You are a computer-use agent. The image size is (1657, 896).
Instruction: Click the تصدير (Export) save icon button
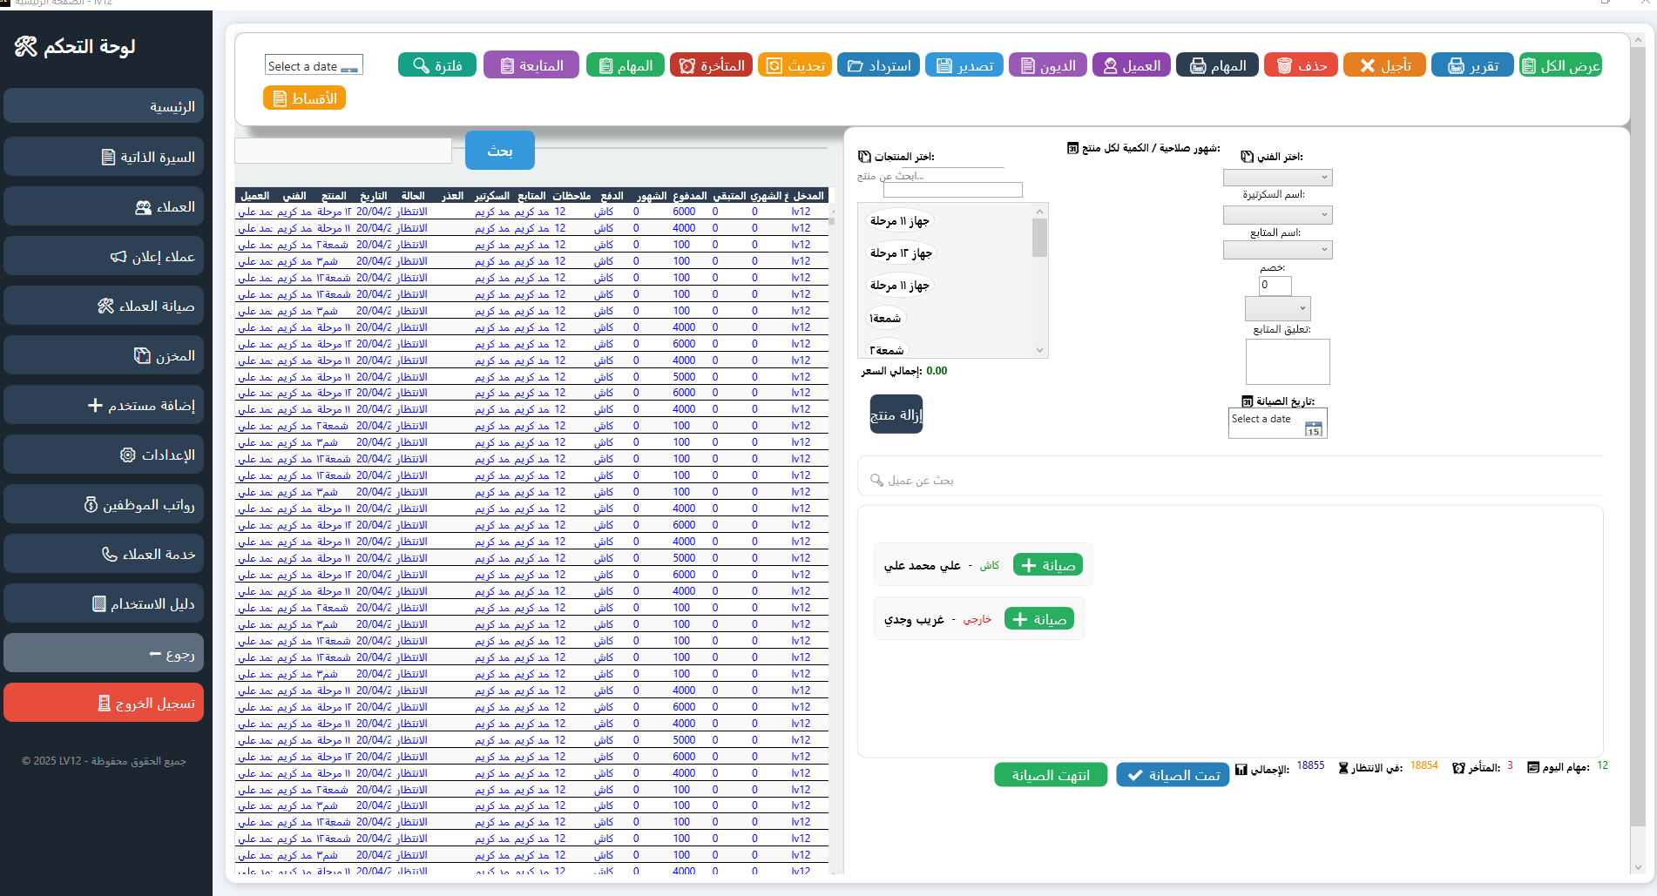pyautogui.click(x=964, y=65)
